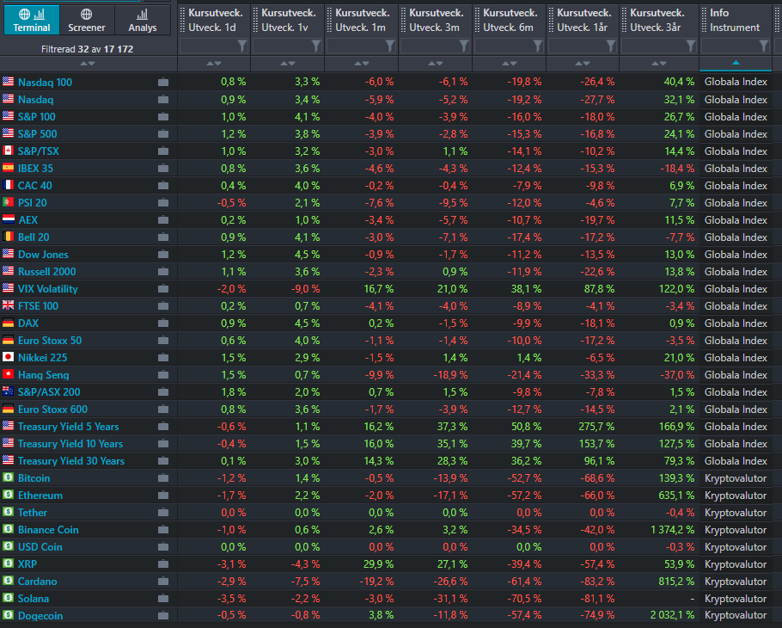Click the Japanese flag beside Nikkei 225
This screenshot has width=782, height=628.
click(8, 357)
